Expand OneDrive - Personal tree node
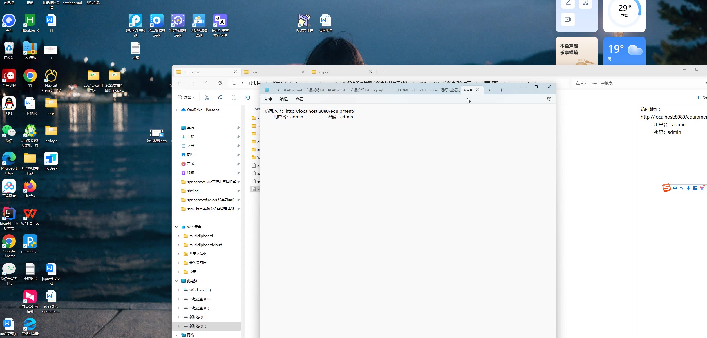This screenshot has height=338, width=707. coord(176,110)
